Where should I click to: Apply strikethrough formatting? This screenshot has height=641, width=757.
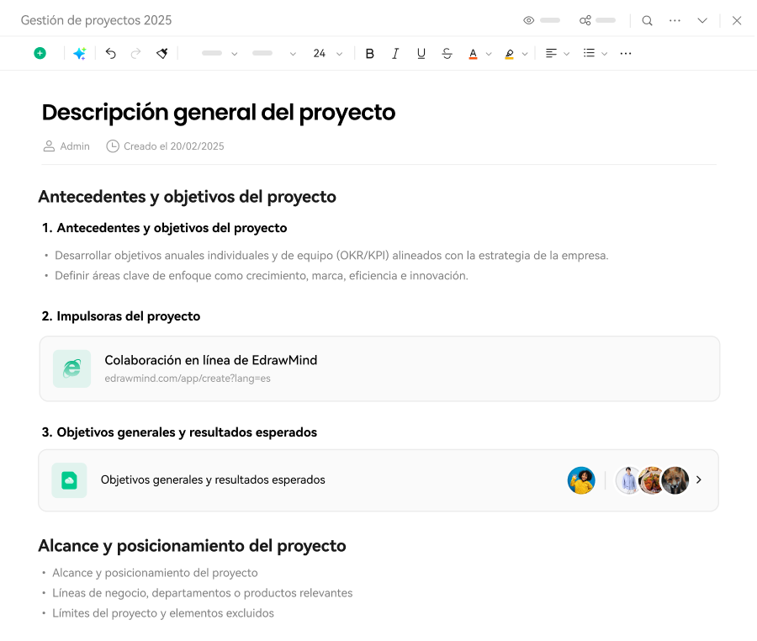(447, 53)
